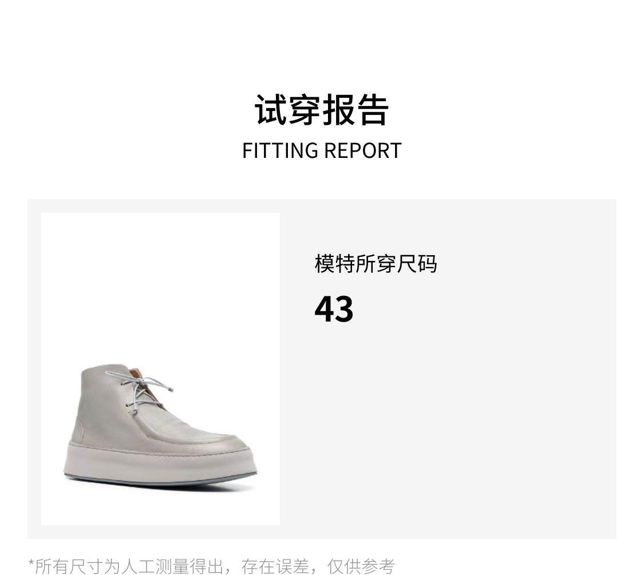
Task: Click the word REPORT in subtitle
Action: 363,150
